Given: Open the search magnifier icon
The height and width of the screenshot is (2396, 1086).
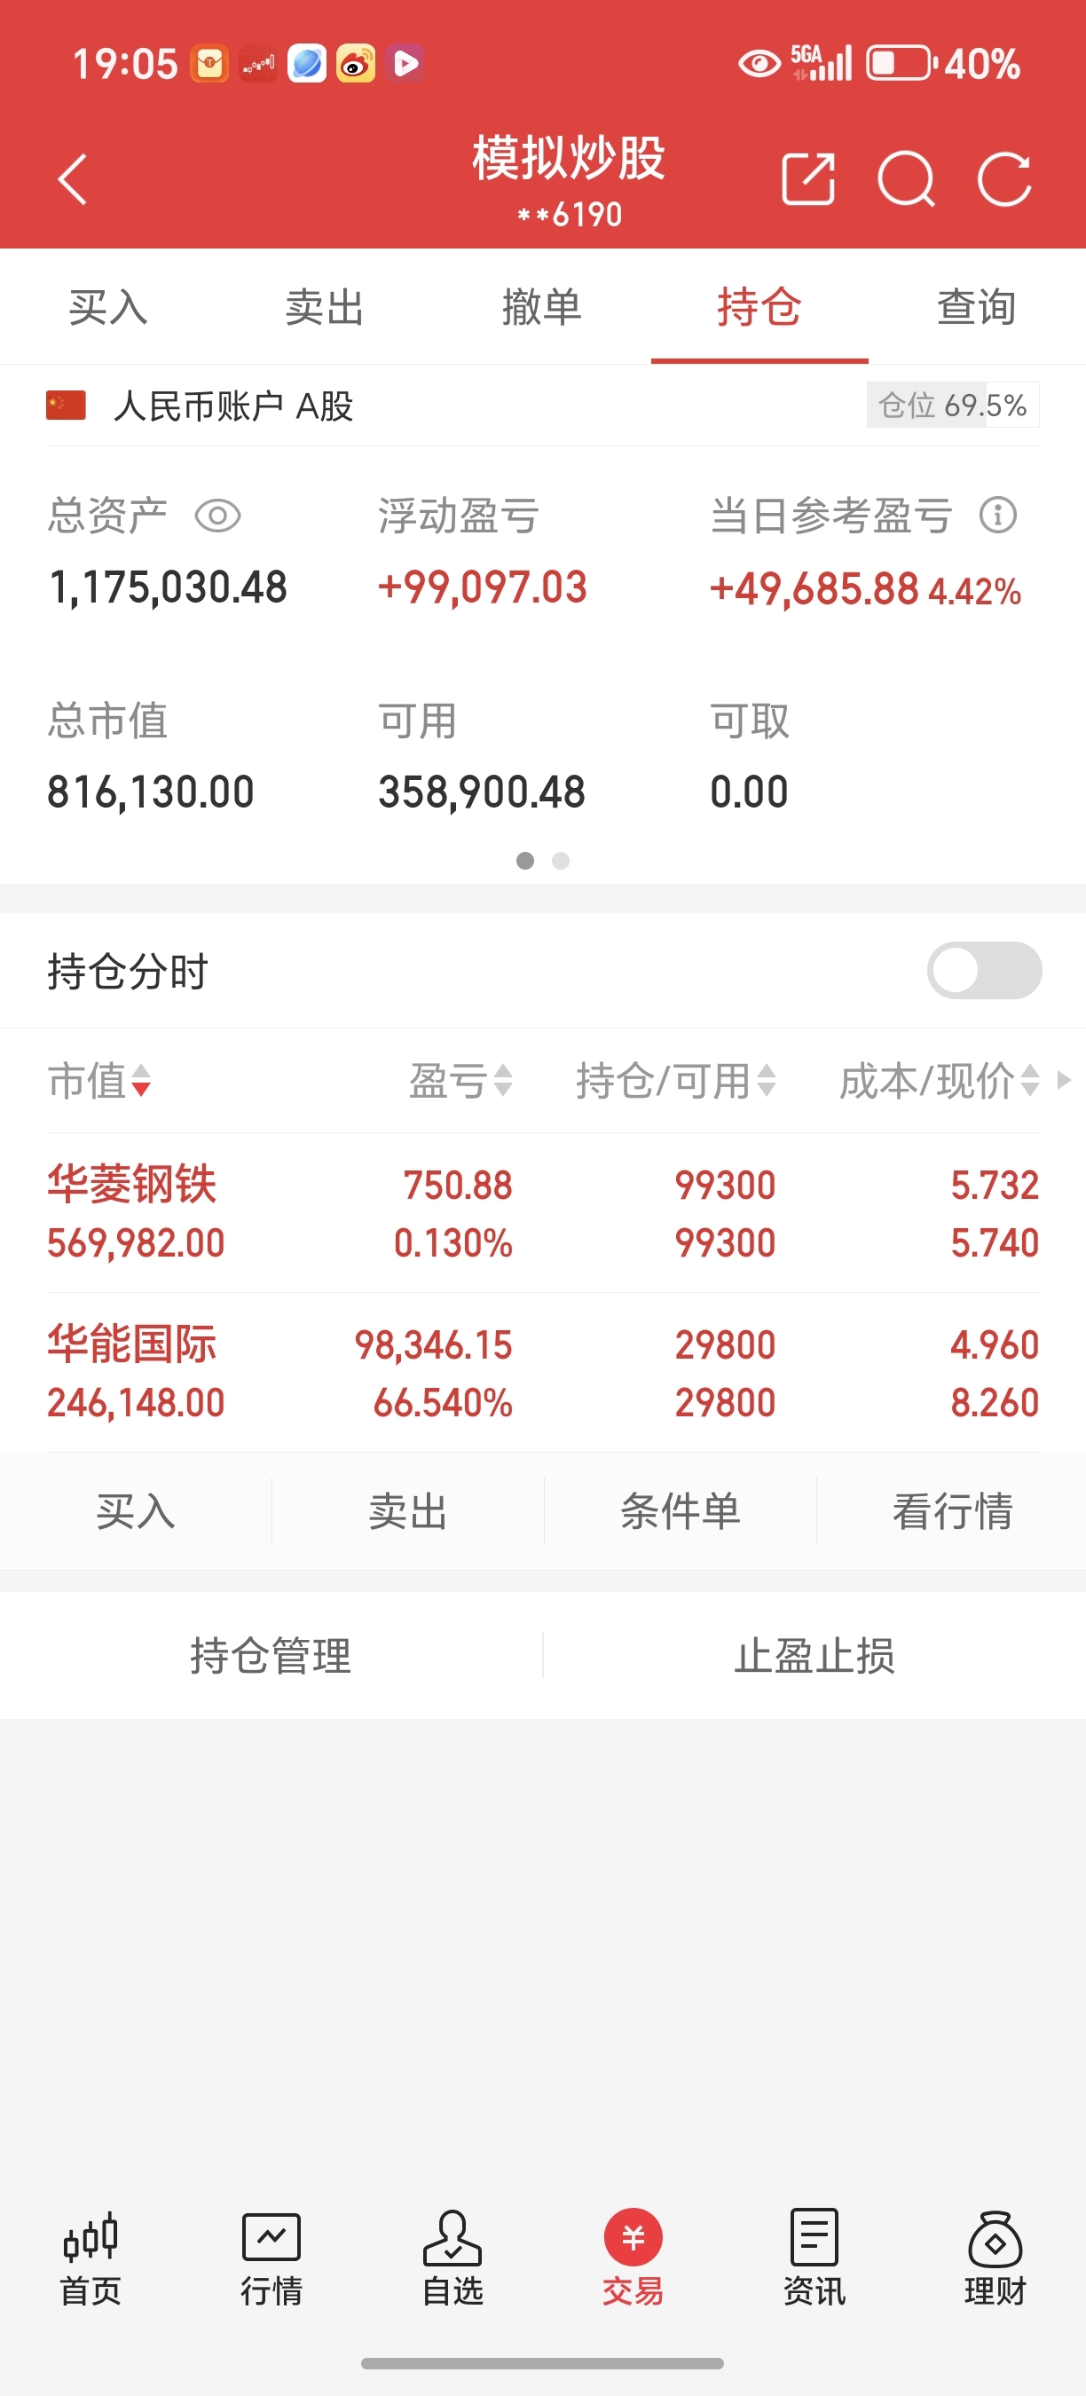Looking at the screenshot, I should point(907,178).
